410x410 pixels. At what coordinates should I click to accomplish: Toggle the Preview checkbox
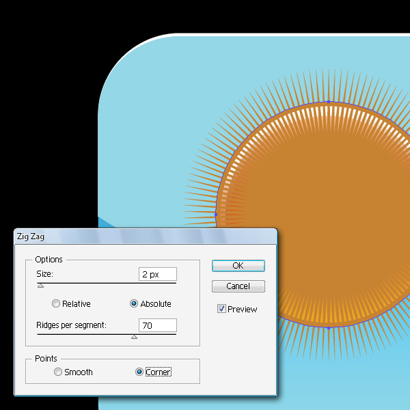[x=221, y=309]
